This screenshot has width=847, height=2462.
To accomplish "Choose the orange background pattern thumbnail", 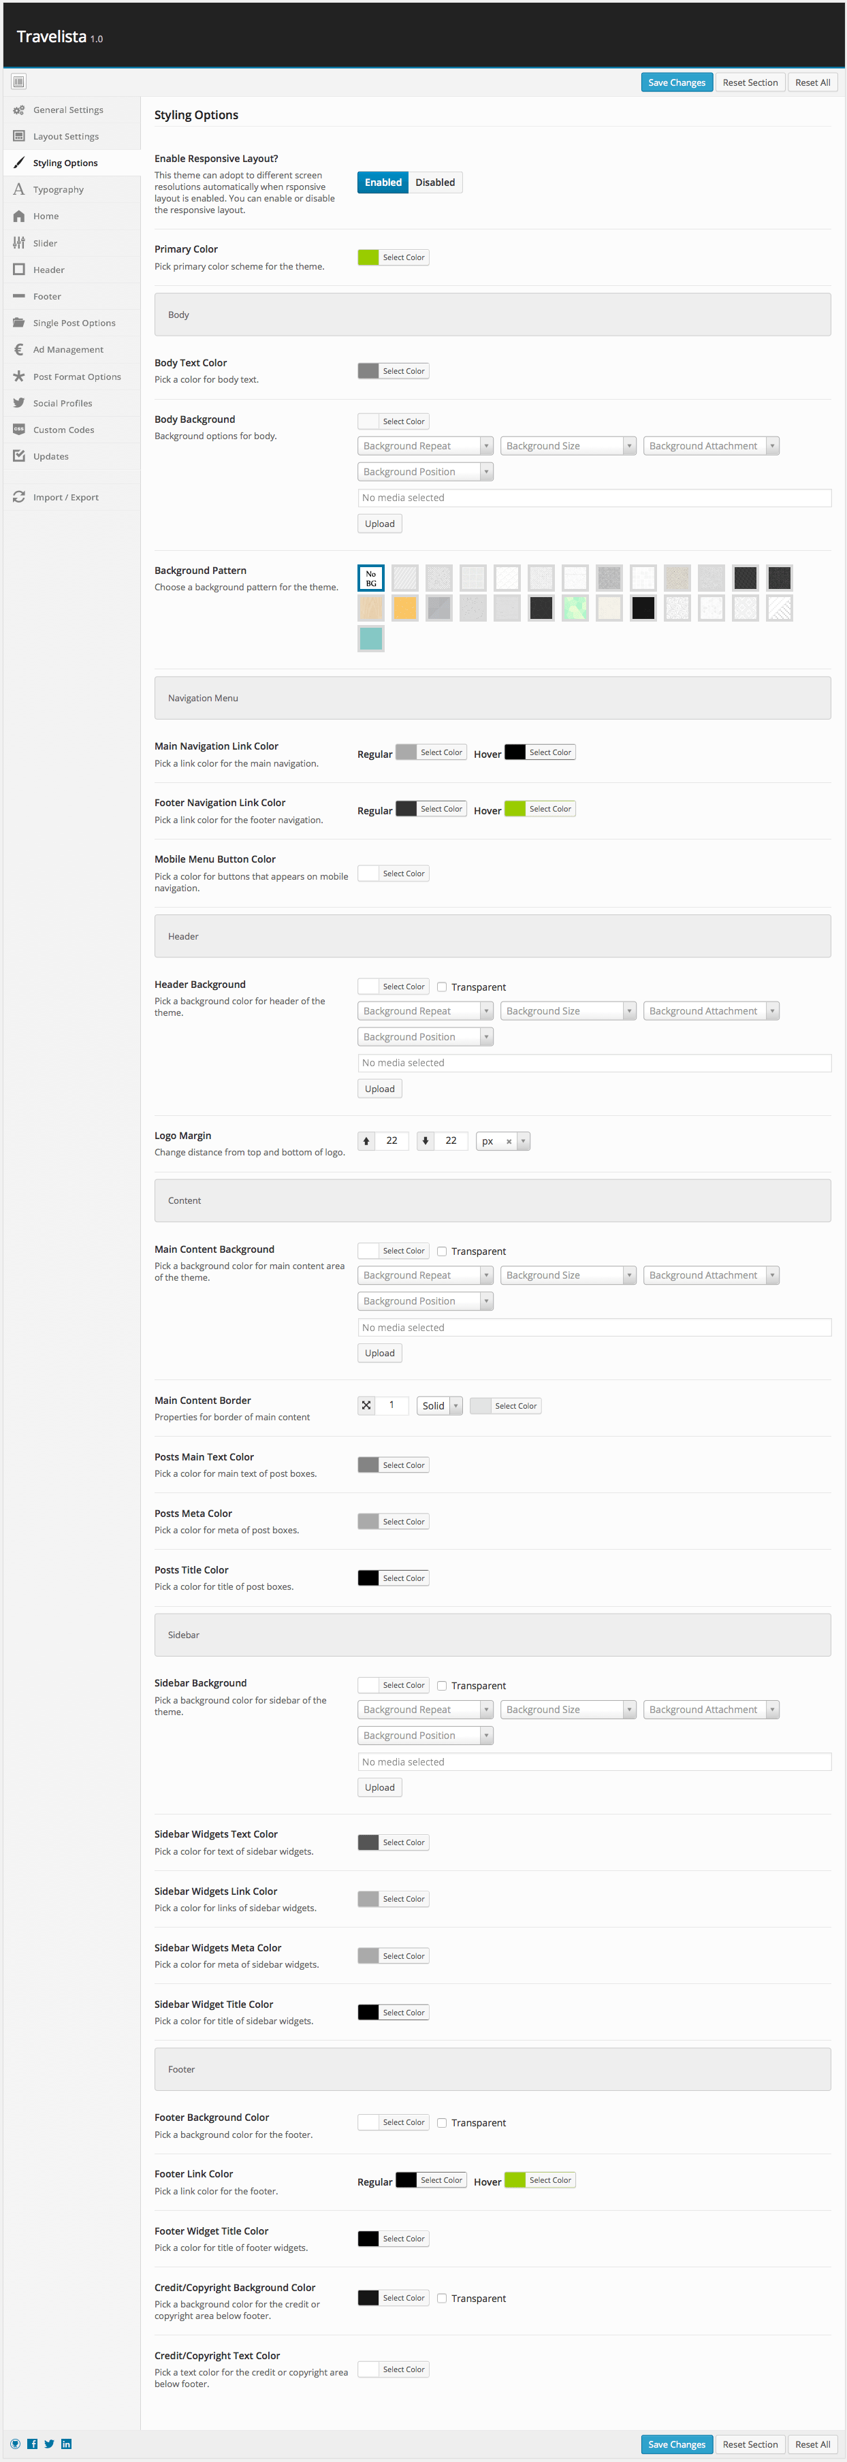I will [x=405, y=608].
